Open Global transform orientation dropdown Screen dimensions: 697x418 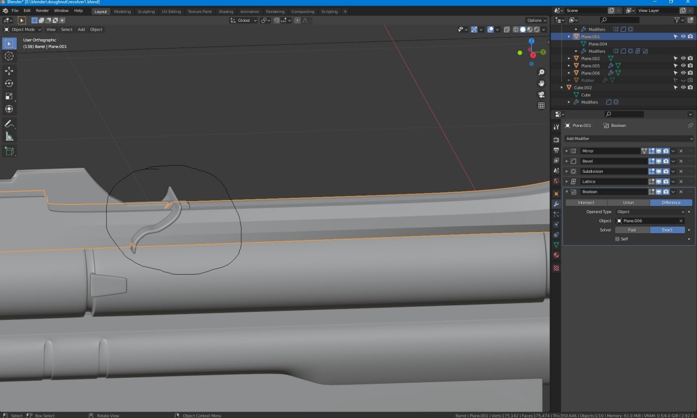tap(243, 20)
